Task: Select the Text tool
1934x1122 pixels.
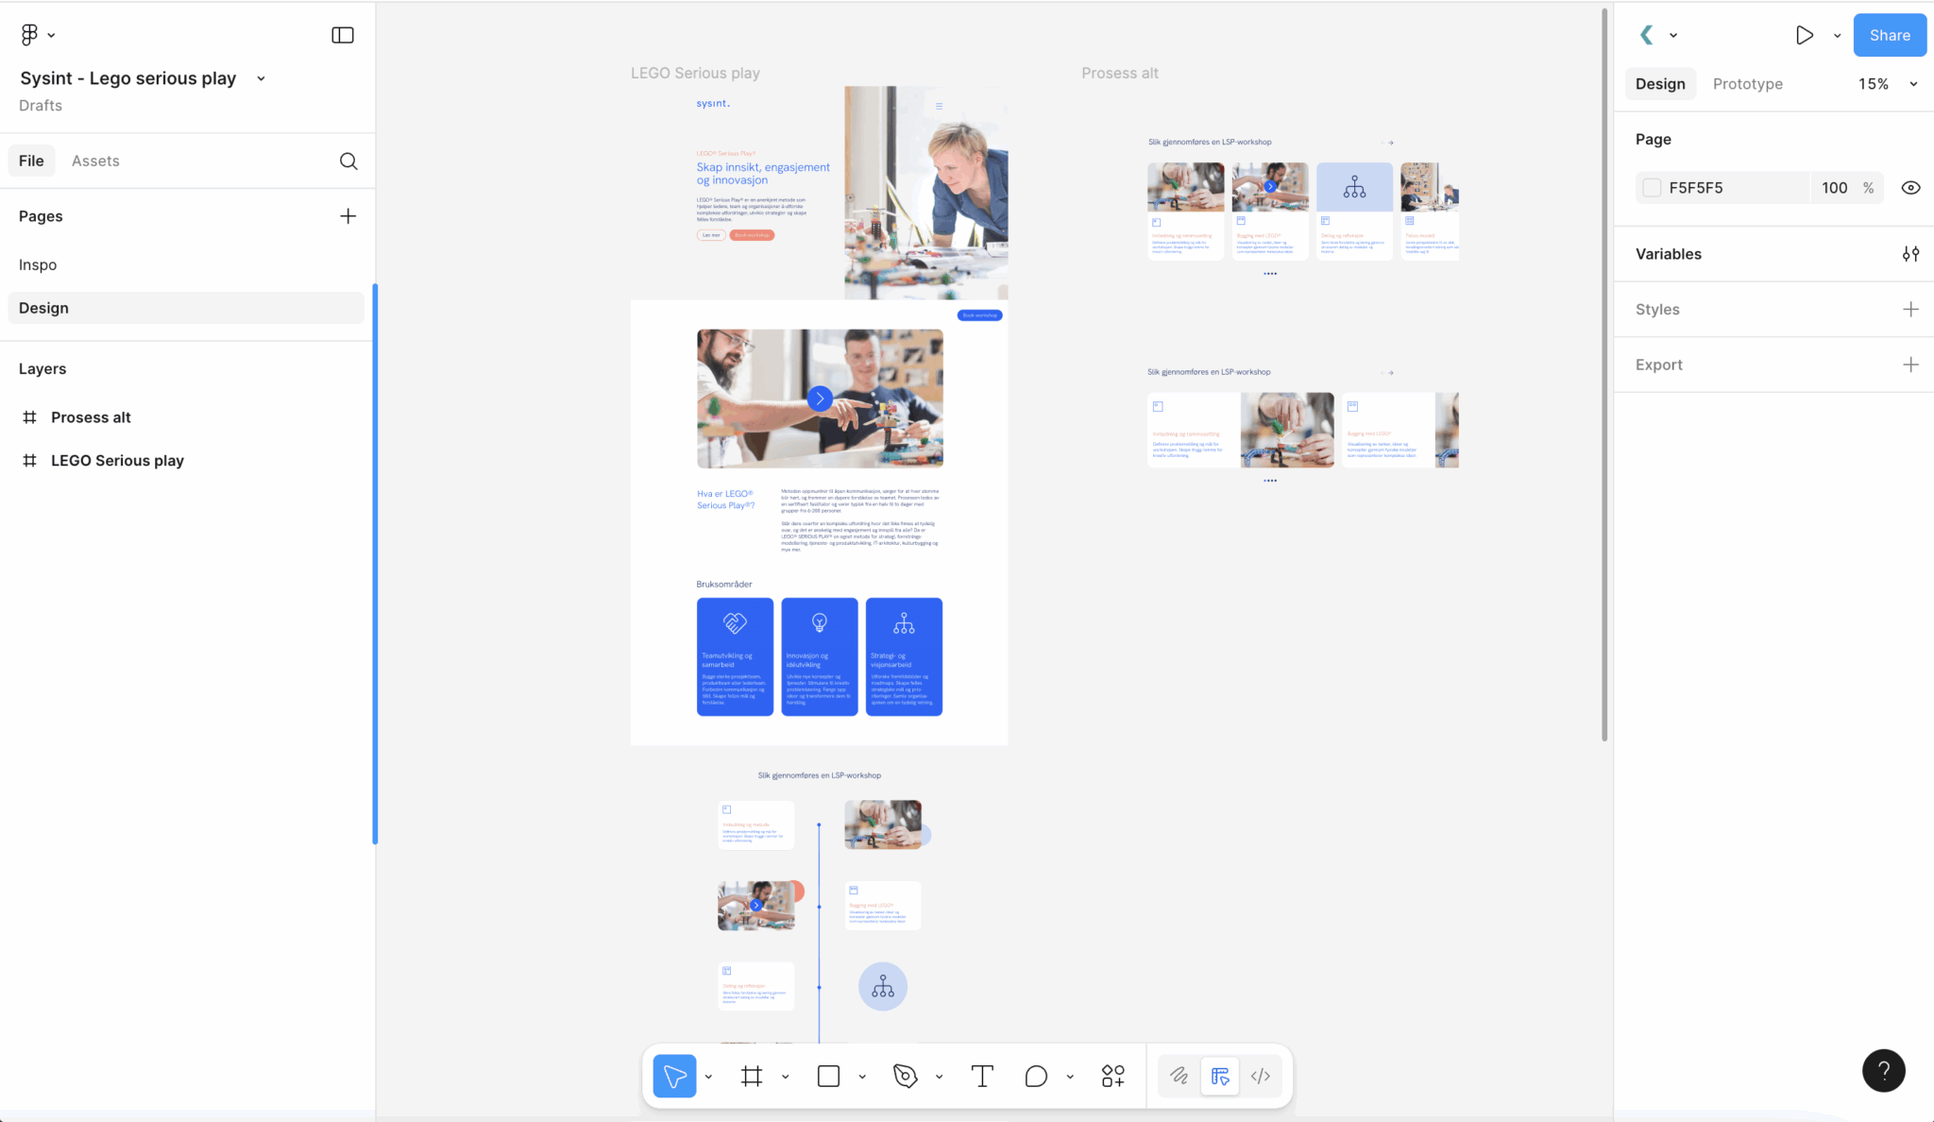Action: pyautogui.click(x=980, y=1076)
